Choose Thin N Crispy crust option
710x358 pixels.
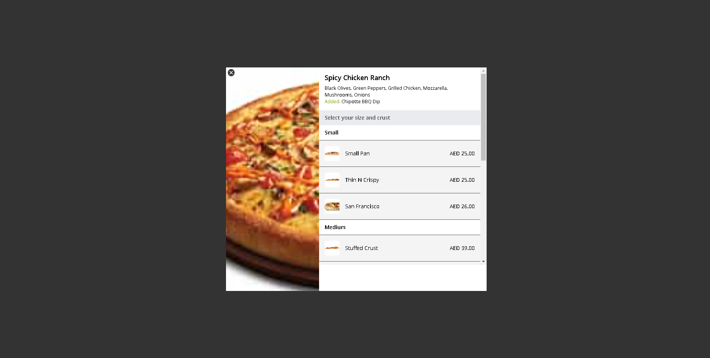(x=399, y=180)
